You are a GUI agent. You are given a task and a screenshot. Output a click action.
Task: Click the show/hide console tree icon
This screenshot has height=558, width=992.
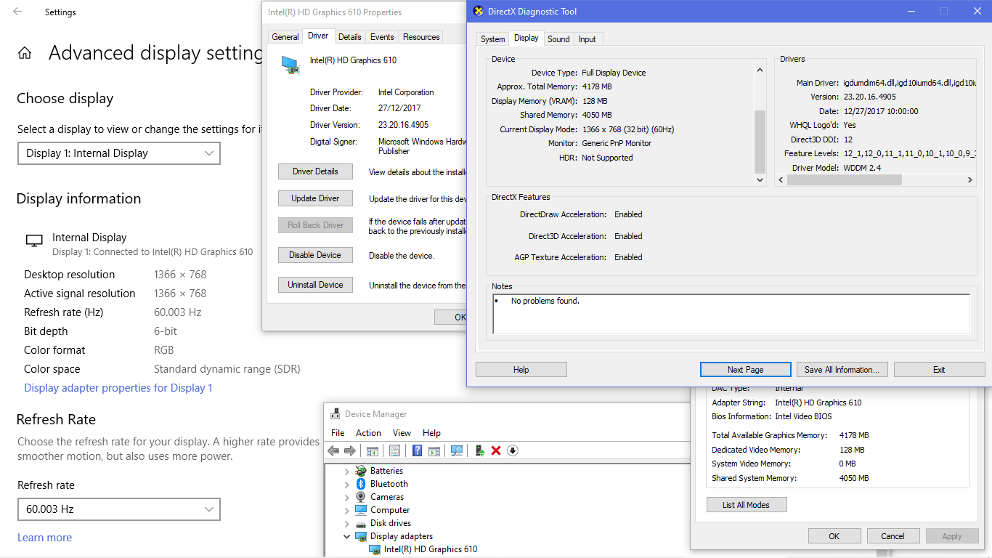pos(372,450)
